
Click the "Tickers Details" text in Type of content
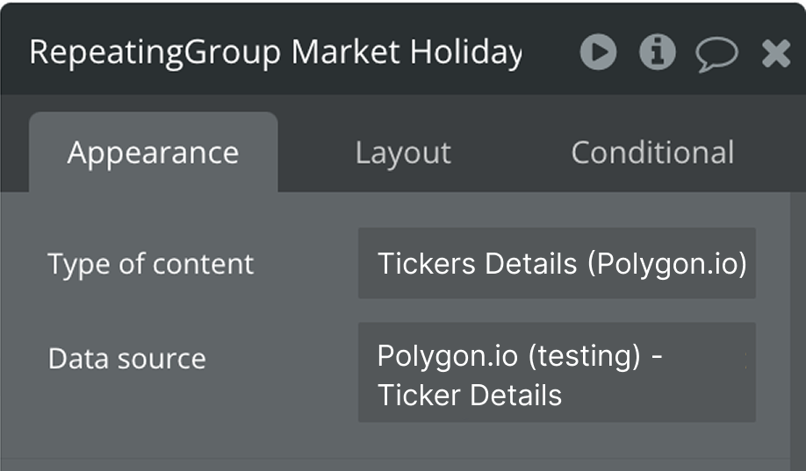point(477,263)
